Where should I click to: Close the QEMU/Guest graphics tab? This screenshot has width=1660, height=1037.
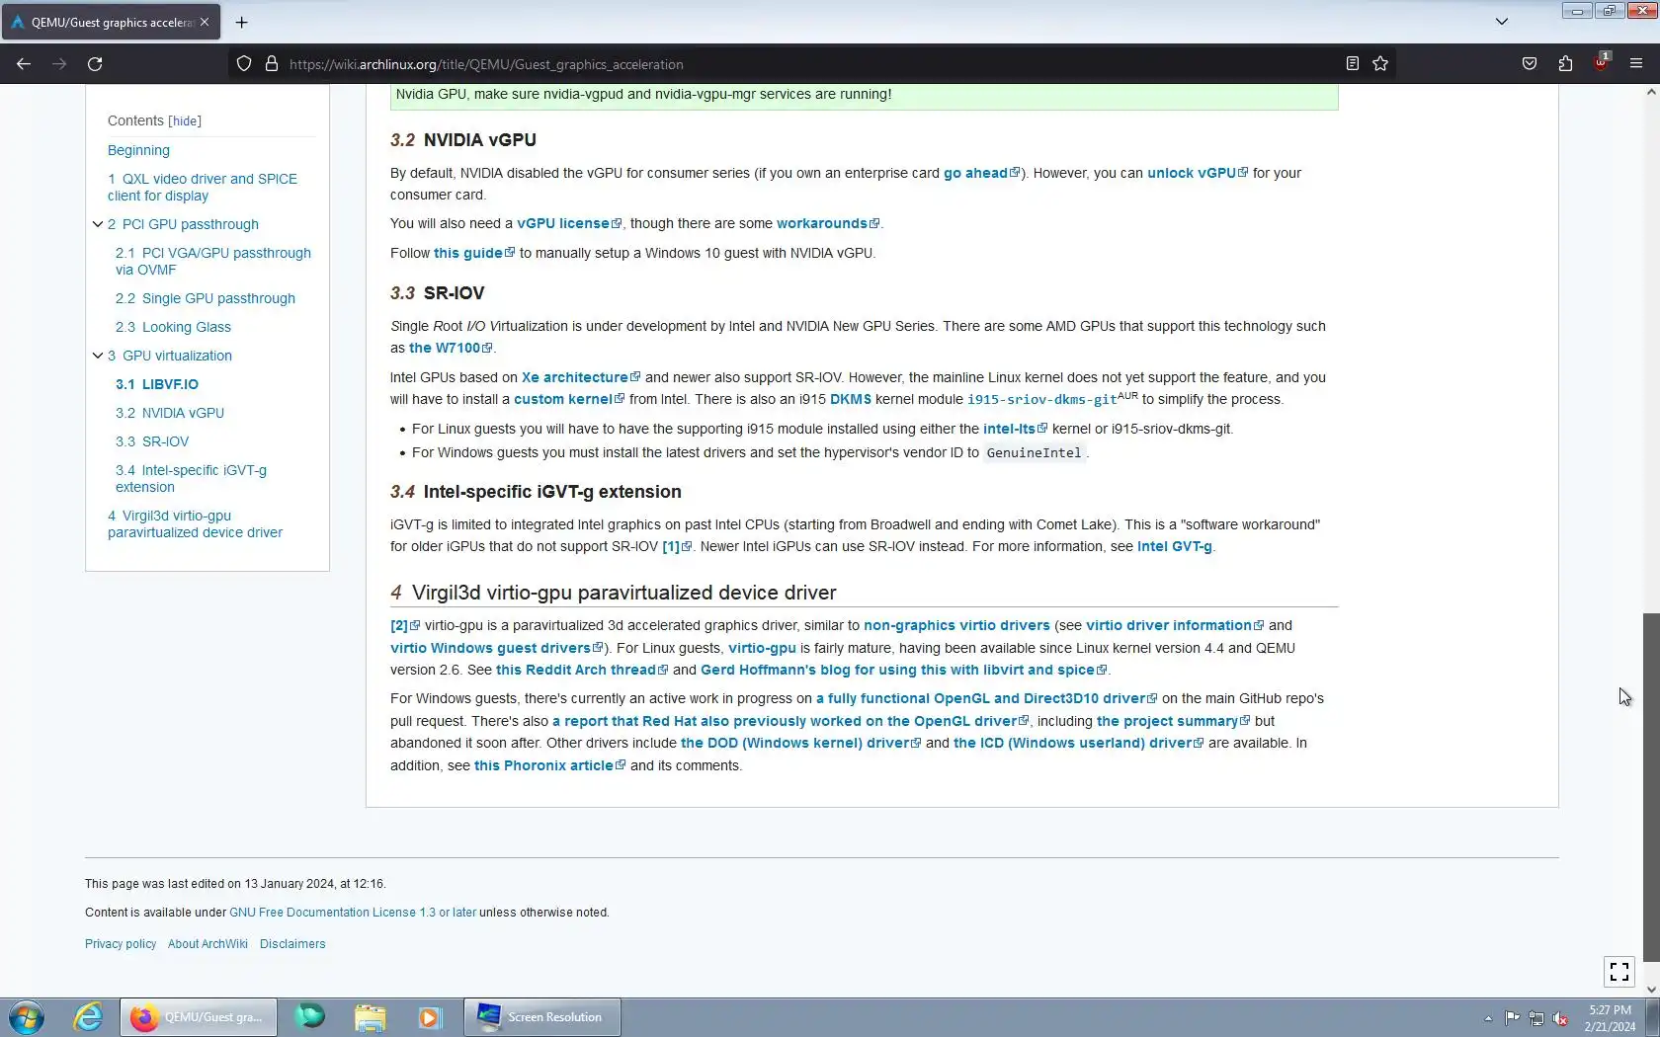tap(205, 22)
